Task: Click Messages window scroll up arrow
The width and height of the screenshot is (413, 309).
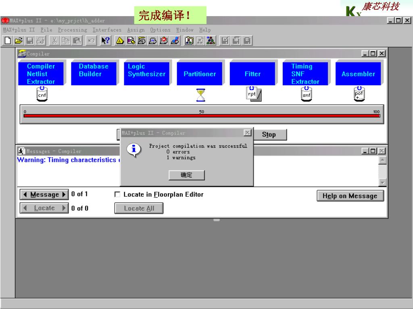Action: [x=382, y=160]
